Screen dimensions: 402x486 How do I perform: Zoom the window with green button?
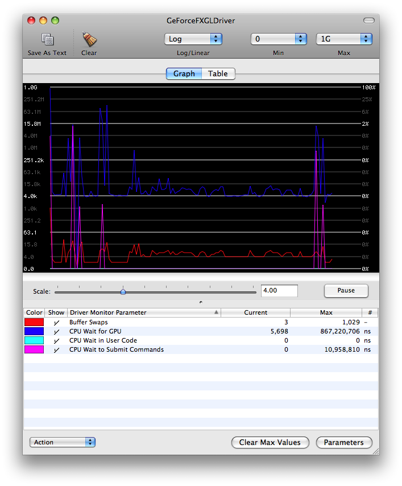[55, 20]
